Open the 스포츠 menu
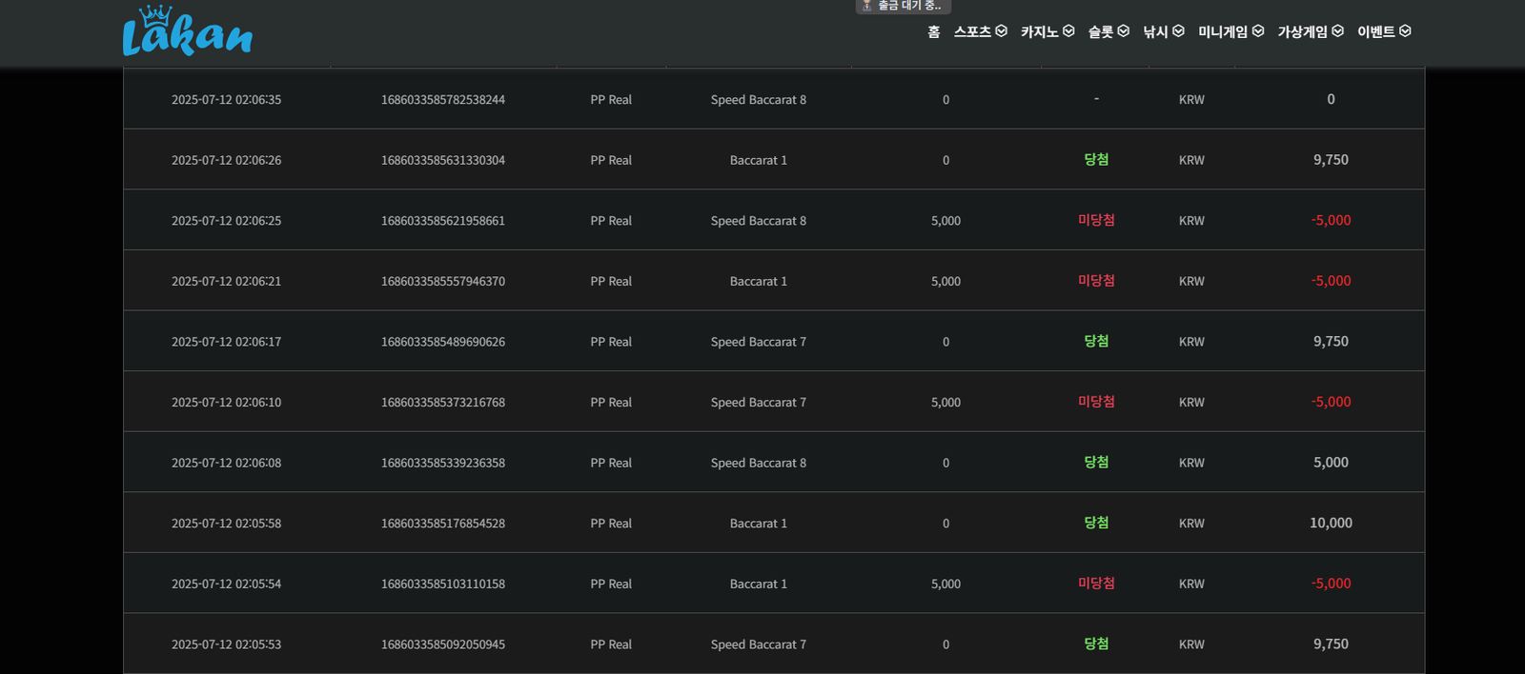The image size is (1525, 674). click(x=972, y=32)
